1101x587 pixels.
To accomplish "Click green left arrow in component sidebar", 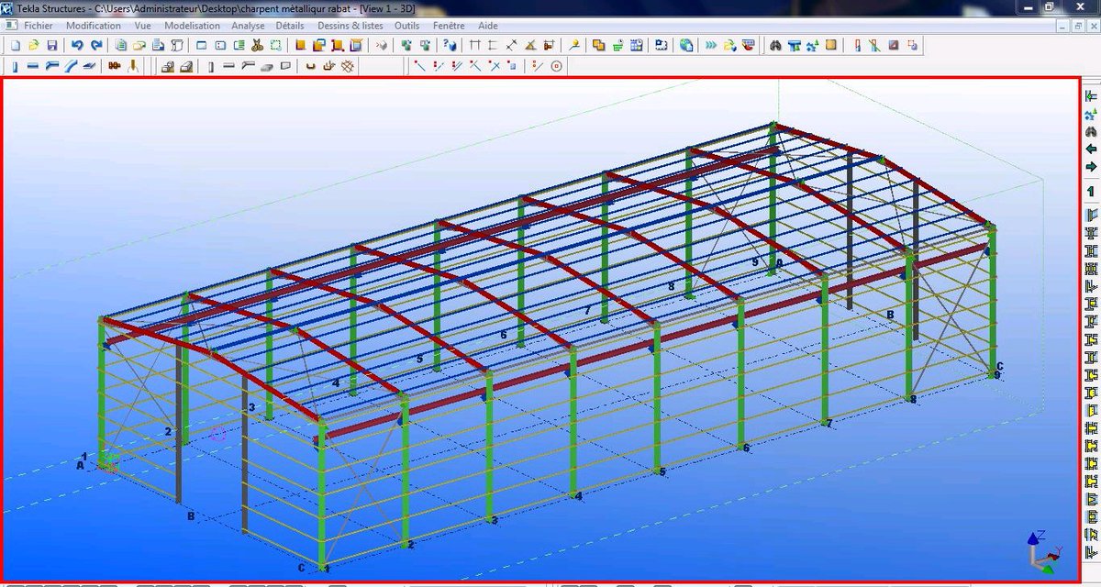I will [1091, 149].
